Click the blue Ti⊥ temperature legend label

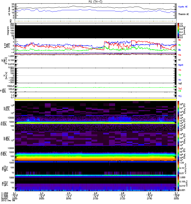180,96
